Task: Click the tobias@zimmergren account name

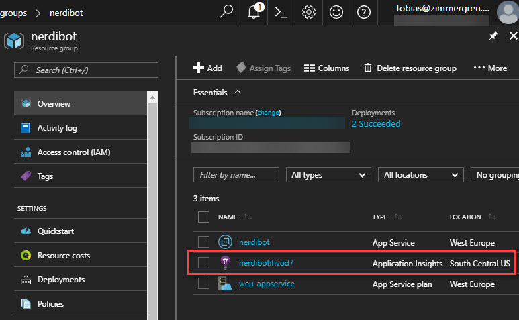Action: 442,8
